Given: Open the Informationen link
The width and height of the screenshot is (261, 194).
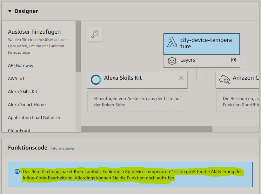Looking at the screenshot, I should click(63, 148).
